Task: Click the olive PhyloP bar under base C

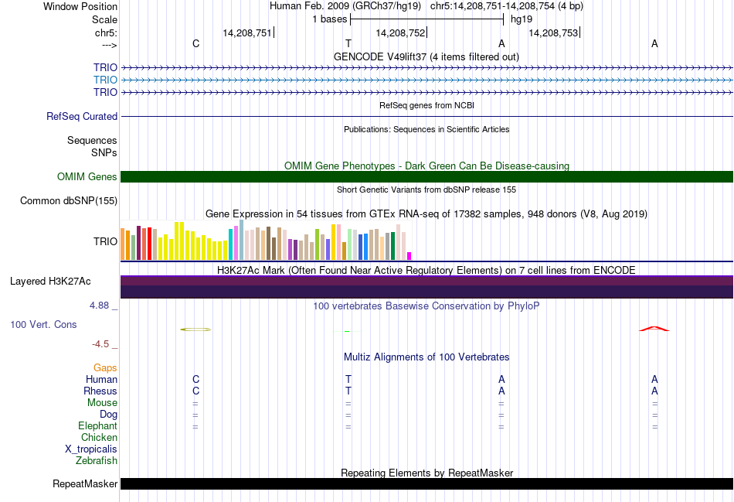Action: (x=195, y=330)
